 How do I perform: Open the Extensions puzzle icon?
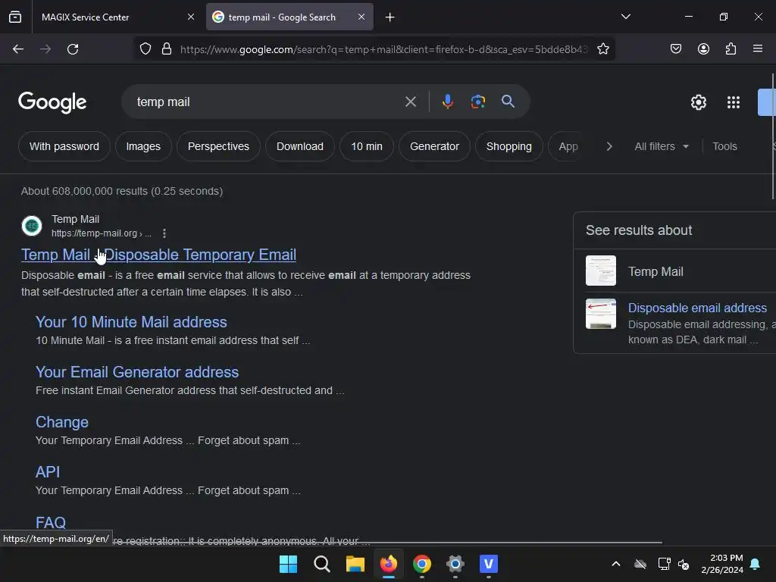731,48
